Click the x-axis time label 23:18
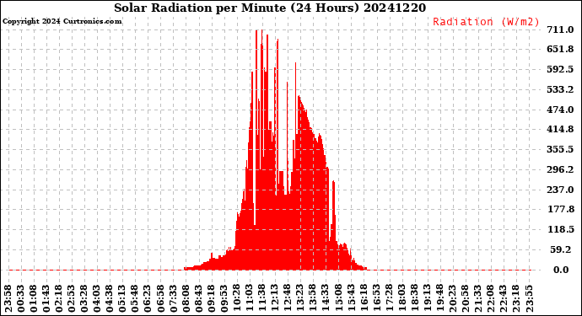This screenshot has height=316, width=582. click(517, 299)
